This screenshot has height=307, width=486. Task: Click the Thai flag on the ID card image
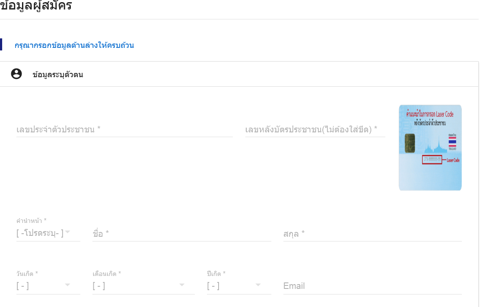coord(452,142)
